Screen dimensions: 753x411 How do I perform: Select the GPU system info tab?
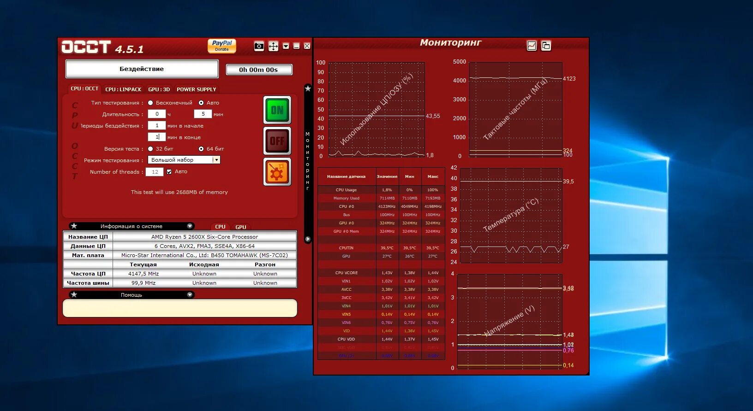[x=241, y=227]
